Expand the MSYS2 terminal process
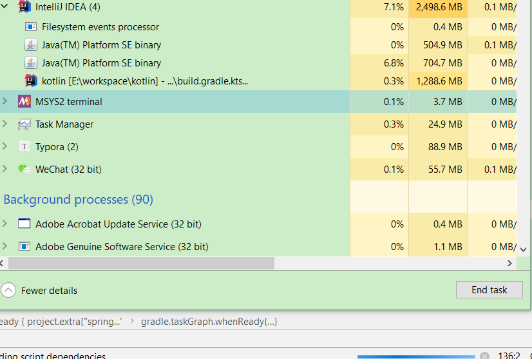Image resolution: width=532 pixels, height=359 pixels. [x=5, y=101]
